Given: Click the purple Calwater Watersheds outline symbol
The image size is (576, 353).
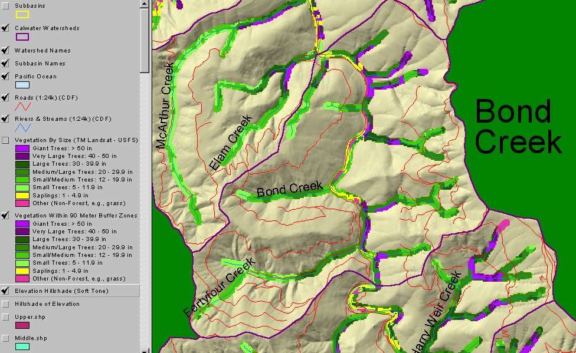Looking at the screenshot, I should pyautogui.click(x=22, y=37).
